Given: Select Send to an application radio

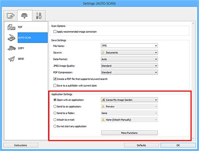Looking at the screenshot, I should click(55, 106).
